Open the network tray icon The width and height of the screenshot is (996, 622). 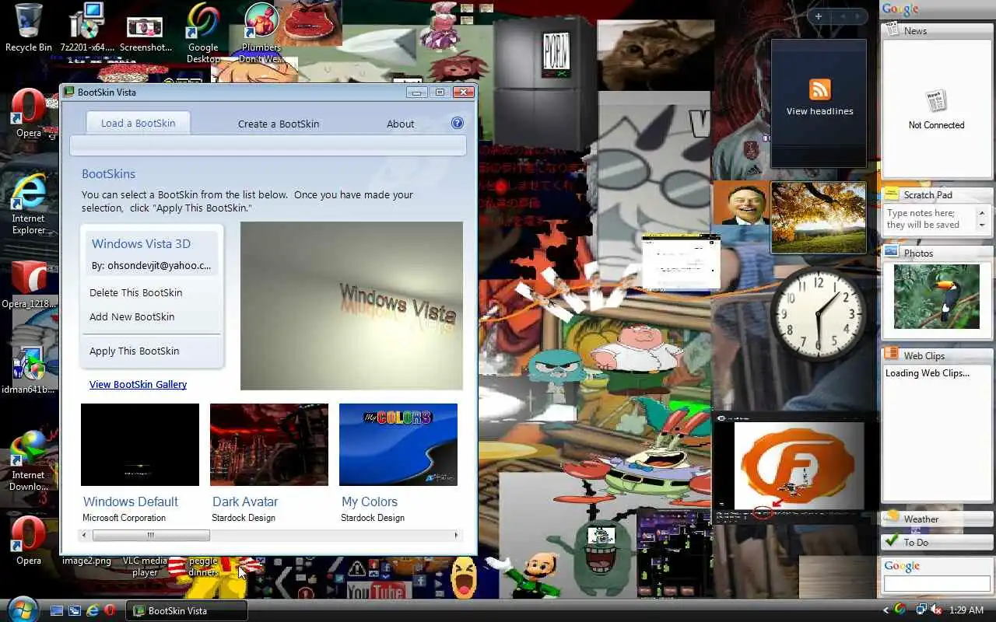[921, 610]
